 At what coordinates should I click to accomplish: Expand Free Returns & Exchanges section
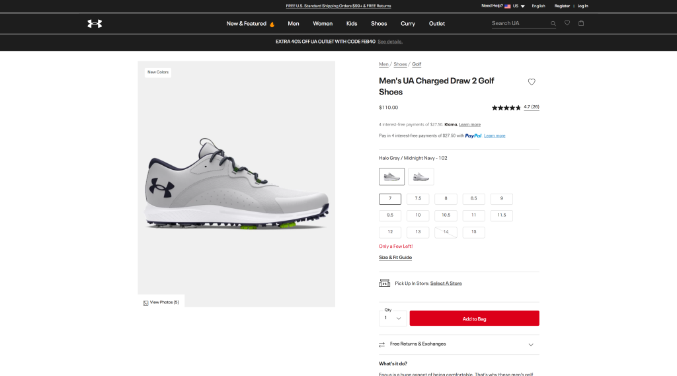[459, 344]
